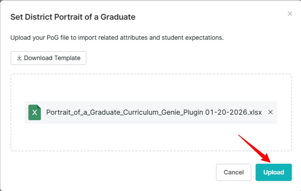This screenshot has width=301, height=191.
Task: Cancel the PoG file upload dialog
Action: 233,172
